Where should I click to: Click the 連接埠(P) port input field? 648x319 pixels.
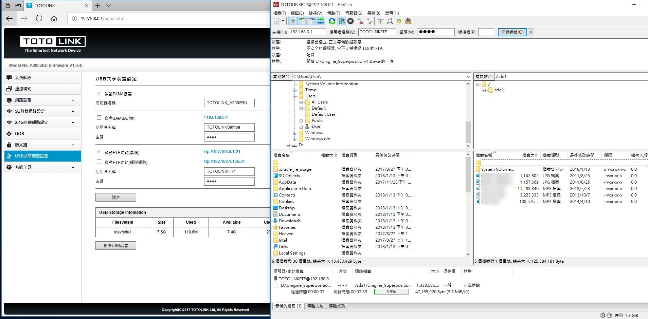pyautogui.click(x=486, y=32)
